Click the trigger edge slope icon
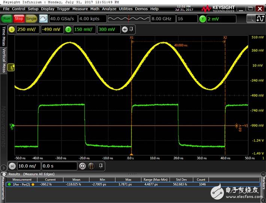Image resolution: width=266 pixels, height=203 pixels. click(260, 19)
